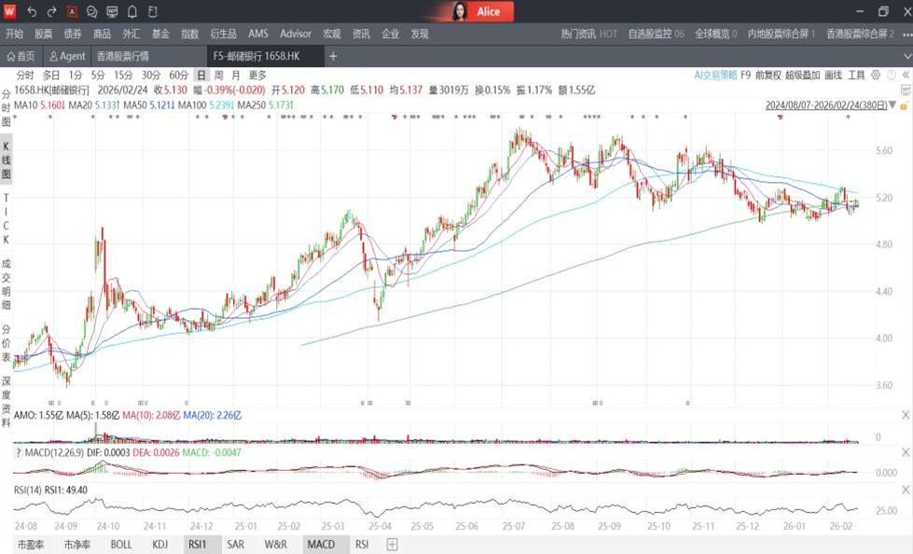Open 热门资讯 HOT shortcut
Viewport: 913px width, 554px height.
click(x=588, y=34)
